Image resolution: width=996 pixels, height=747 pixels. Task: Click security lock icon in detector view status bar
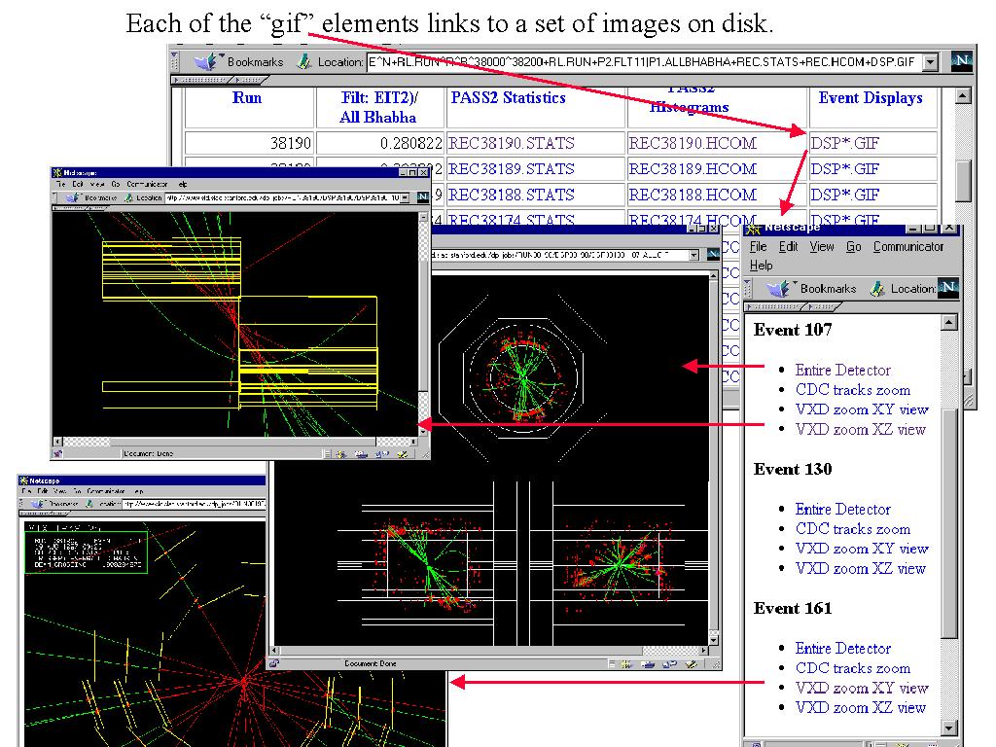tap(276, 663)
